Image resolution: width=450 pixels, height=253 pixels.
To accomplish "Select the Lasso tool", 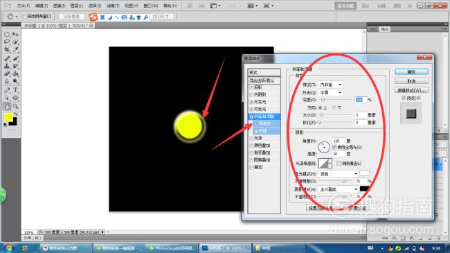I will click(x=7, y=42).
